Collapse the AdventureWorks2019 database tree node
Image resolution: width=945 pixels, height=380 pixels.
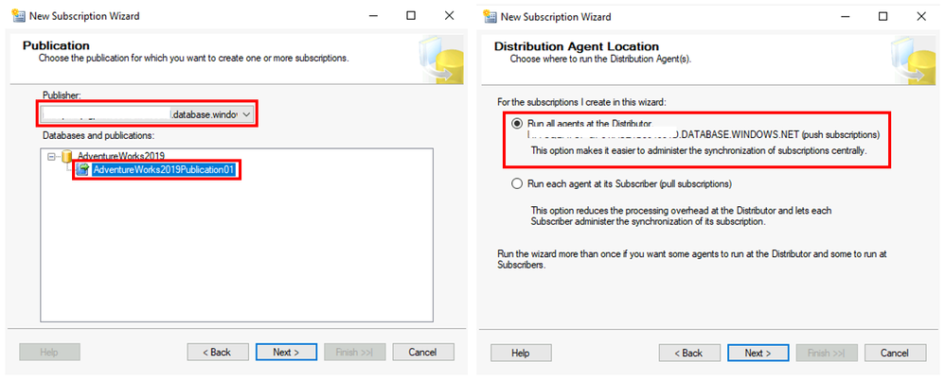click(x=51, y=156)
